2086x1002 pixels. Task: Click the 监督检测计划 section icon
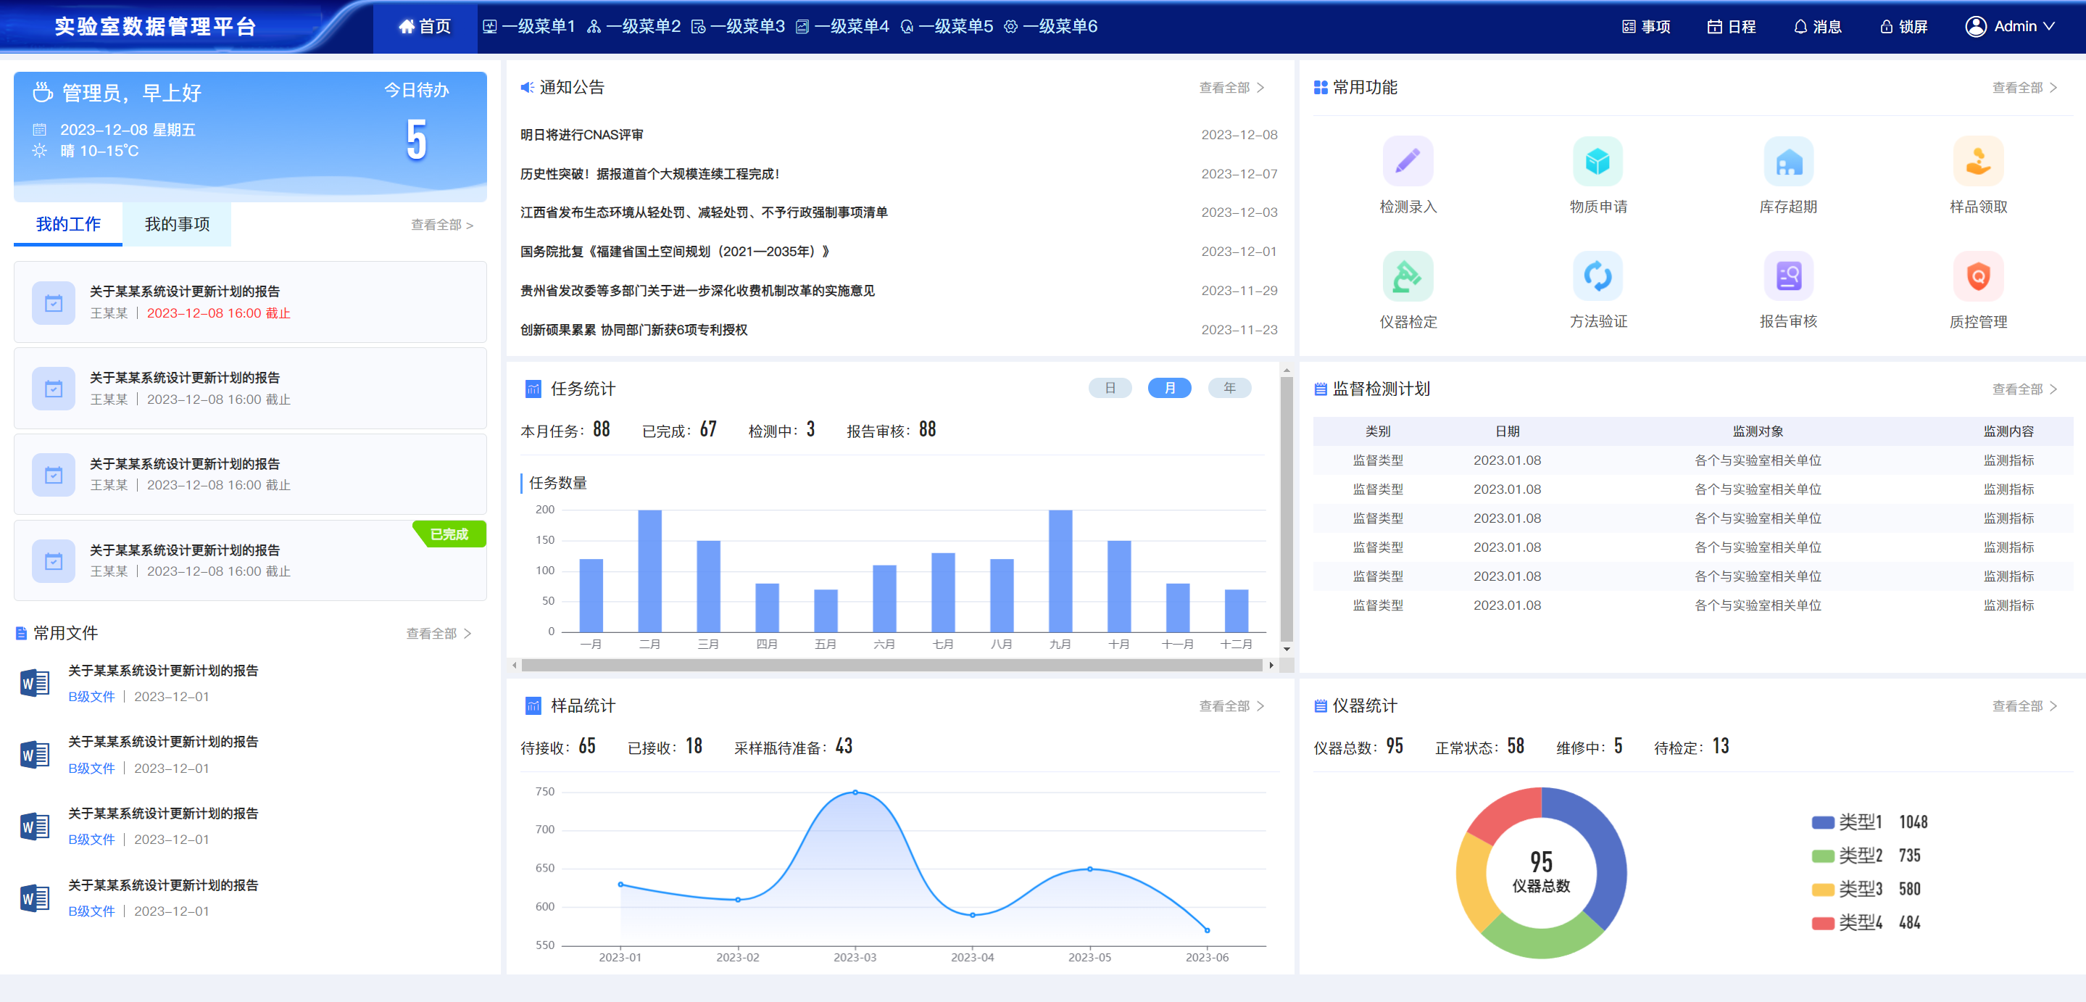click(1320, 389)
